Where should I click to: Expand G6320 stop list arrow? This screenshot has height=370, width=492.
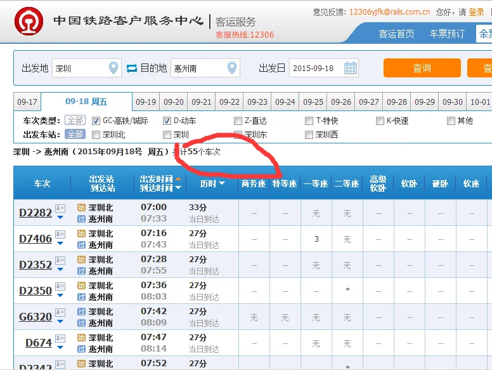[60, 322]
